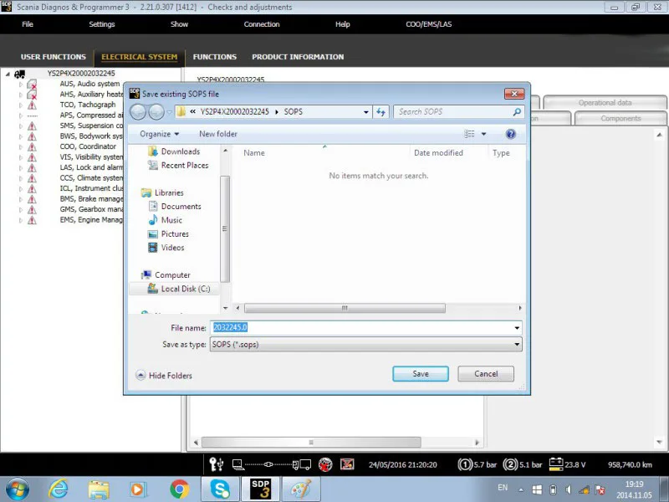Click the AUS Audio system fault icon
The image size is (669, 502).
coord(32,85)
